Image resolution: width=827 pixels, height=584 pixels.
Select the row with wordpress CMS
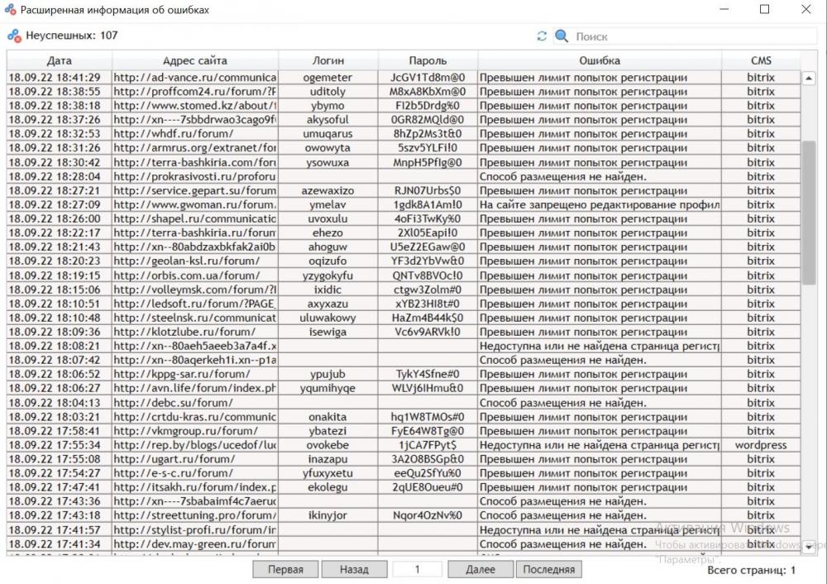click(404, 445)
